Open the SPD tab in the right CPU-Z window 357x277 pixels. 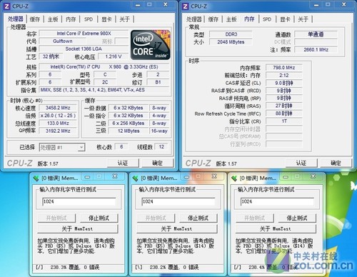click(267, 19)
